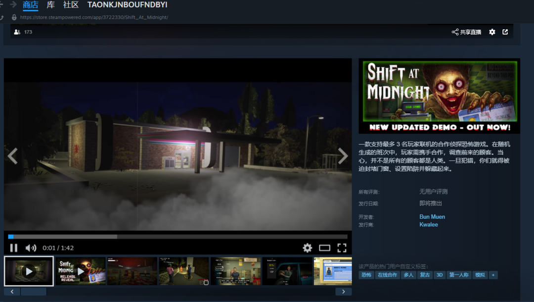
Task: View the 173 viewers count icon
Action: coord(17,32)
